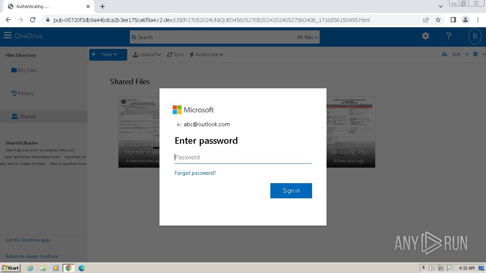Click the Forgot password? link
Viewport: 486px width, 273px height.
(195, 173)
